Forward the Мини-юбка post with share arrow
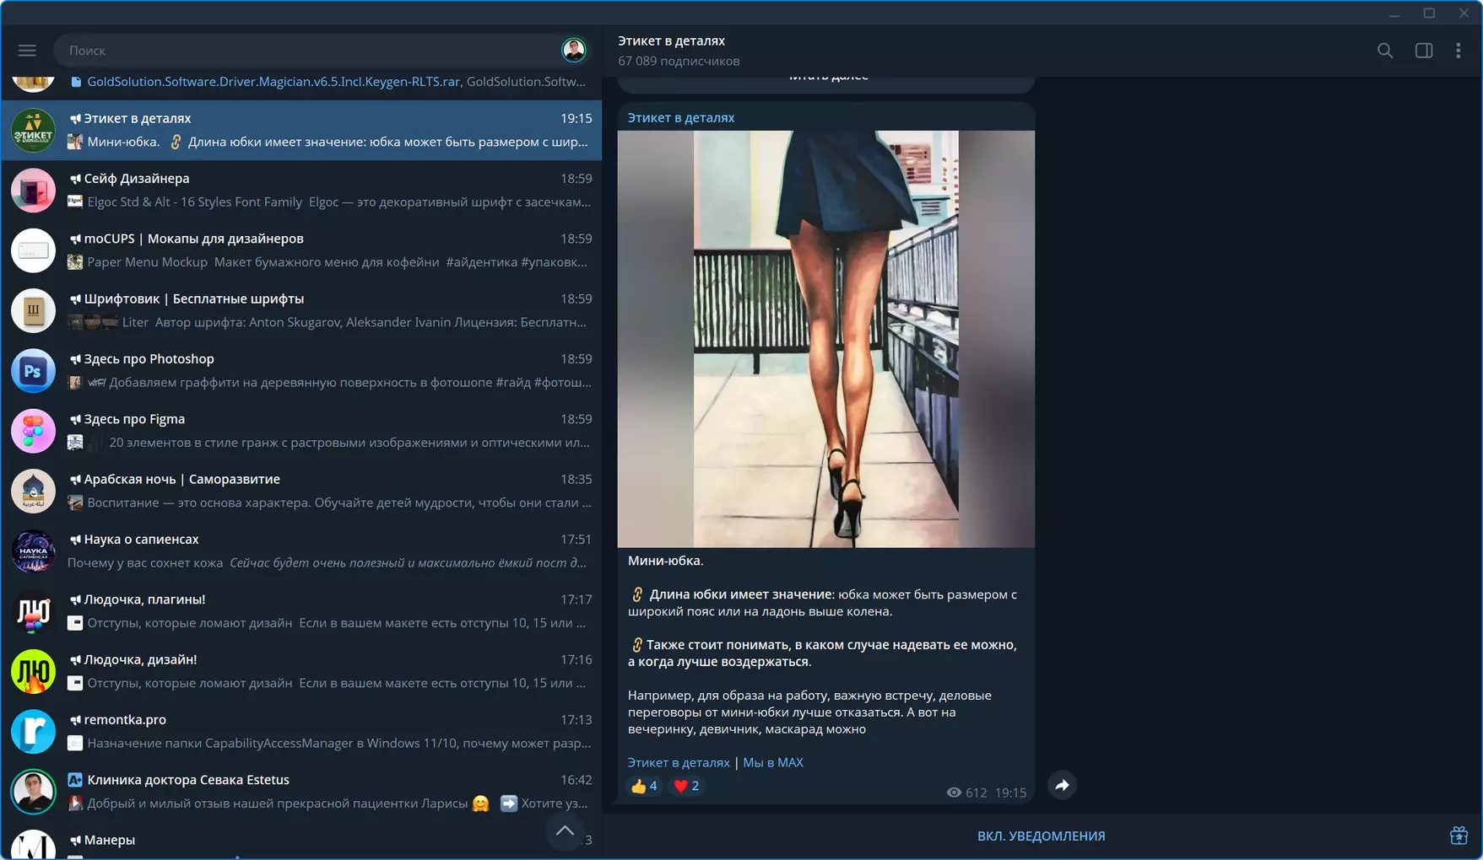Image resolution: width=1483 pixels, height=860 pixels. click(x=1062, y=786)
